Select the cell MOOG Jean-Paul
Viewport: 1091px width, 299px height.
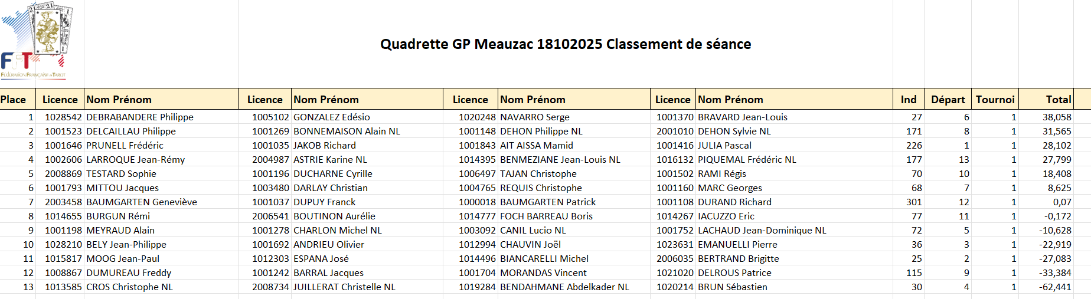tap(123, 259)
